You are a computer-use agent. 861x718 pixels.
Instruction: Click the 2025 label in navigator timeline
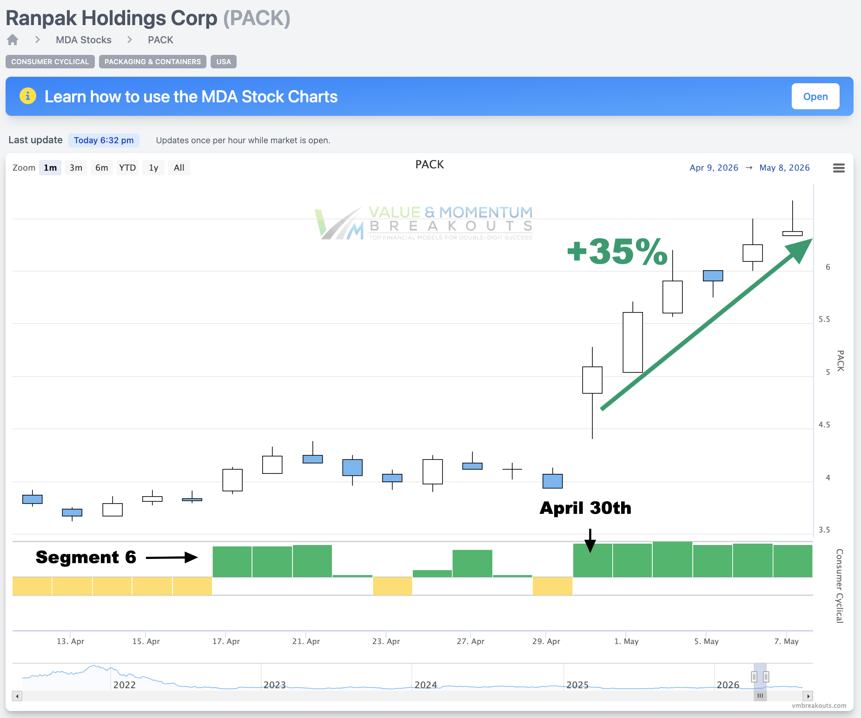click(577, 685)
